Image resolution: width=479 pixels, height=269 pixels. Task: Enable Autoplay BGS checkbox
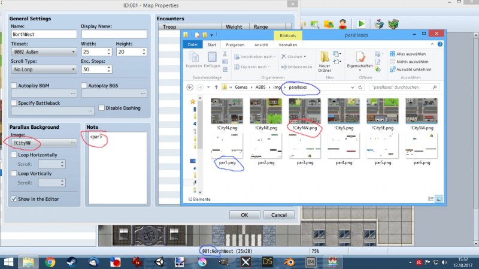84,85
